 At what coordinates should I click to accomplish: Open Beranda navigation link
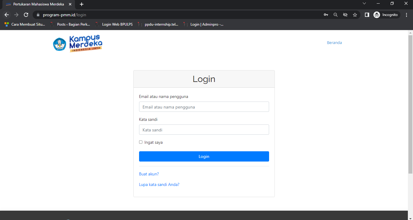coord(334,43)
